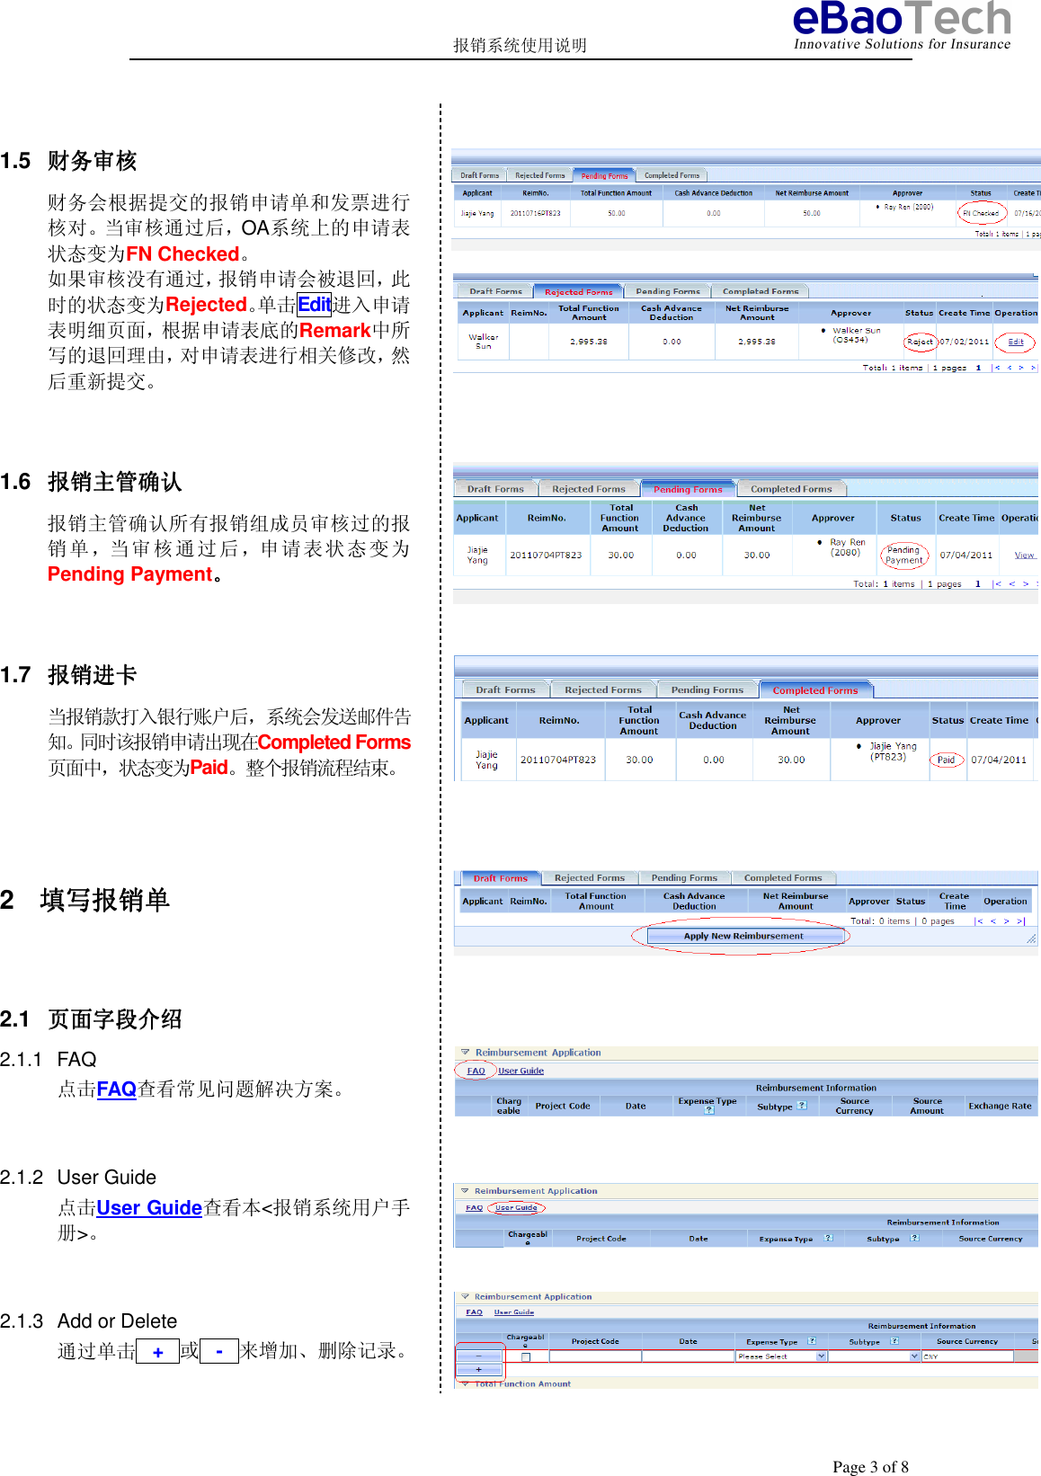The height and width of the screenshot is (1476, 1041).
Task: Click the Edit link in the Walker Sun row
Action: coord(1016,342)
